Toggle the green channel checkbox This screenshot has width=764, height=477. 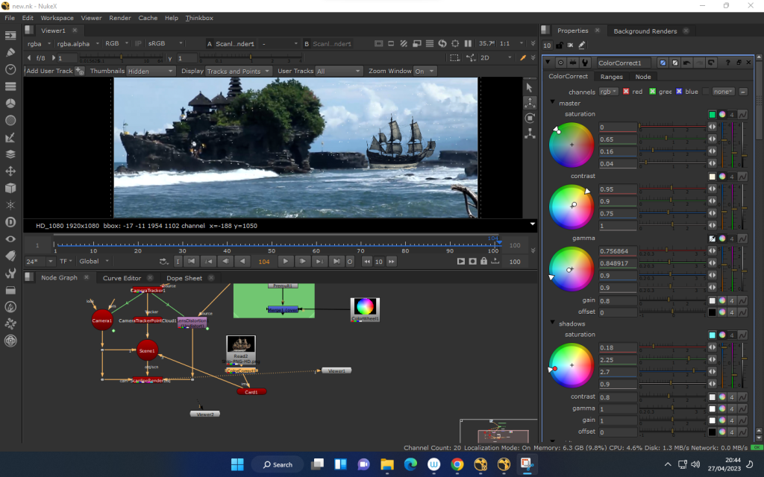(x=652, y=92)
